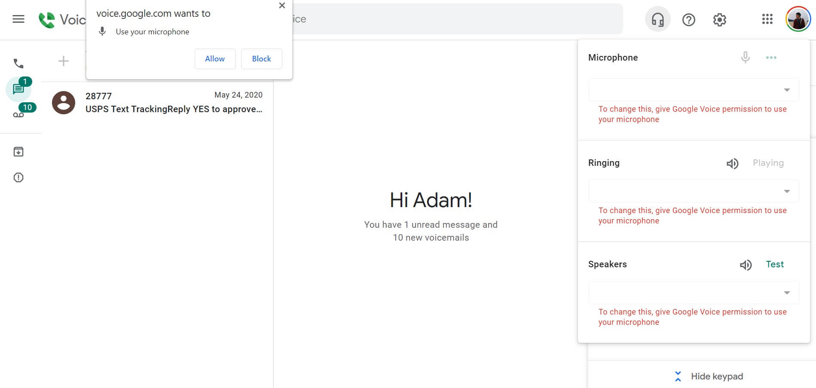Open the Calls tab phone icon
The width and height of the screenshot is (816, 388).
click(x=18, y=64)
